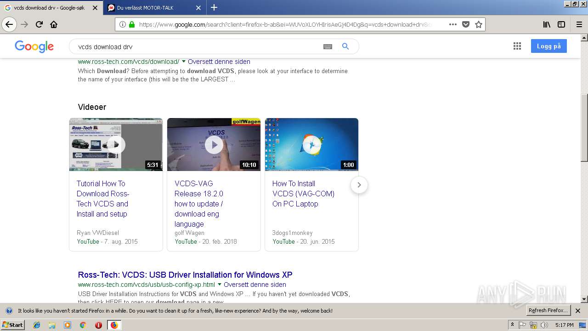Open How To Install VCDS (VAG-COM) video link
The image size is (588, 331).
[x=303, y=194]
